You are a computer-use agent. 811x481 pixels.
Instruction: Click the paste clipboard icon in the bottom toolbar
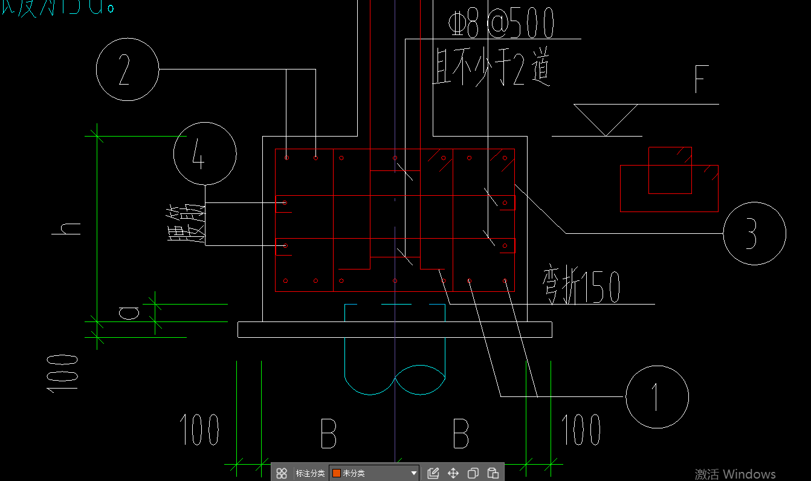pyautogui.click(x=493, y=473)
